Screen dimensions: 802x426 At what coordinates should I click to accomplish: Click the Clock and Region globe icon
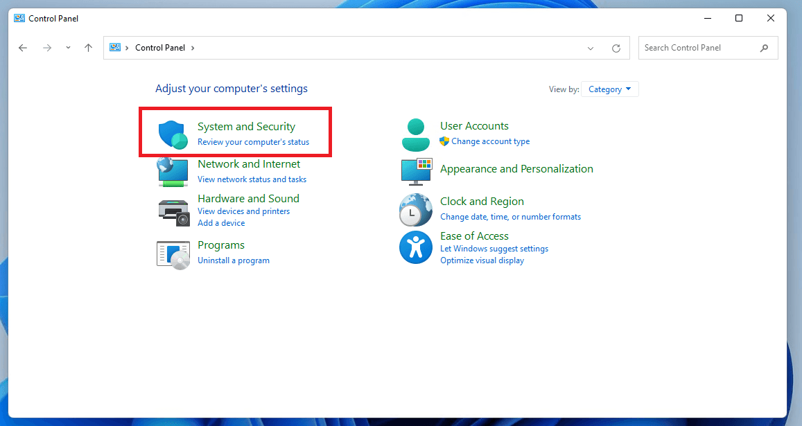point(415,210)
